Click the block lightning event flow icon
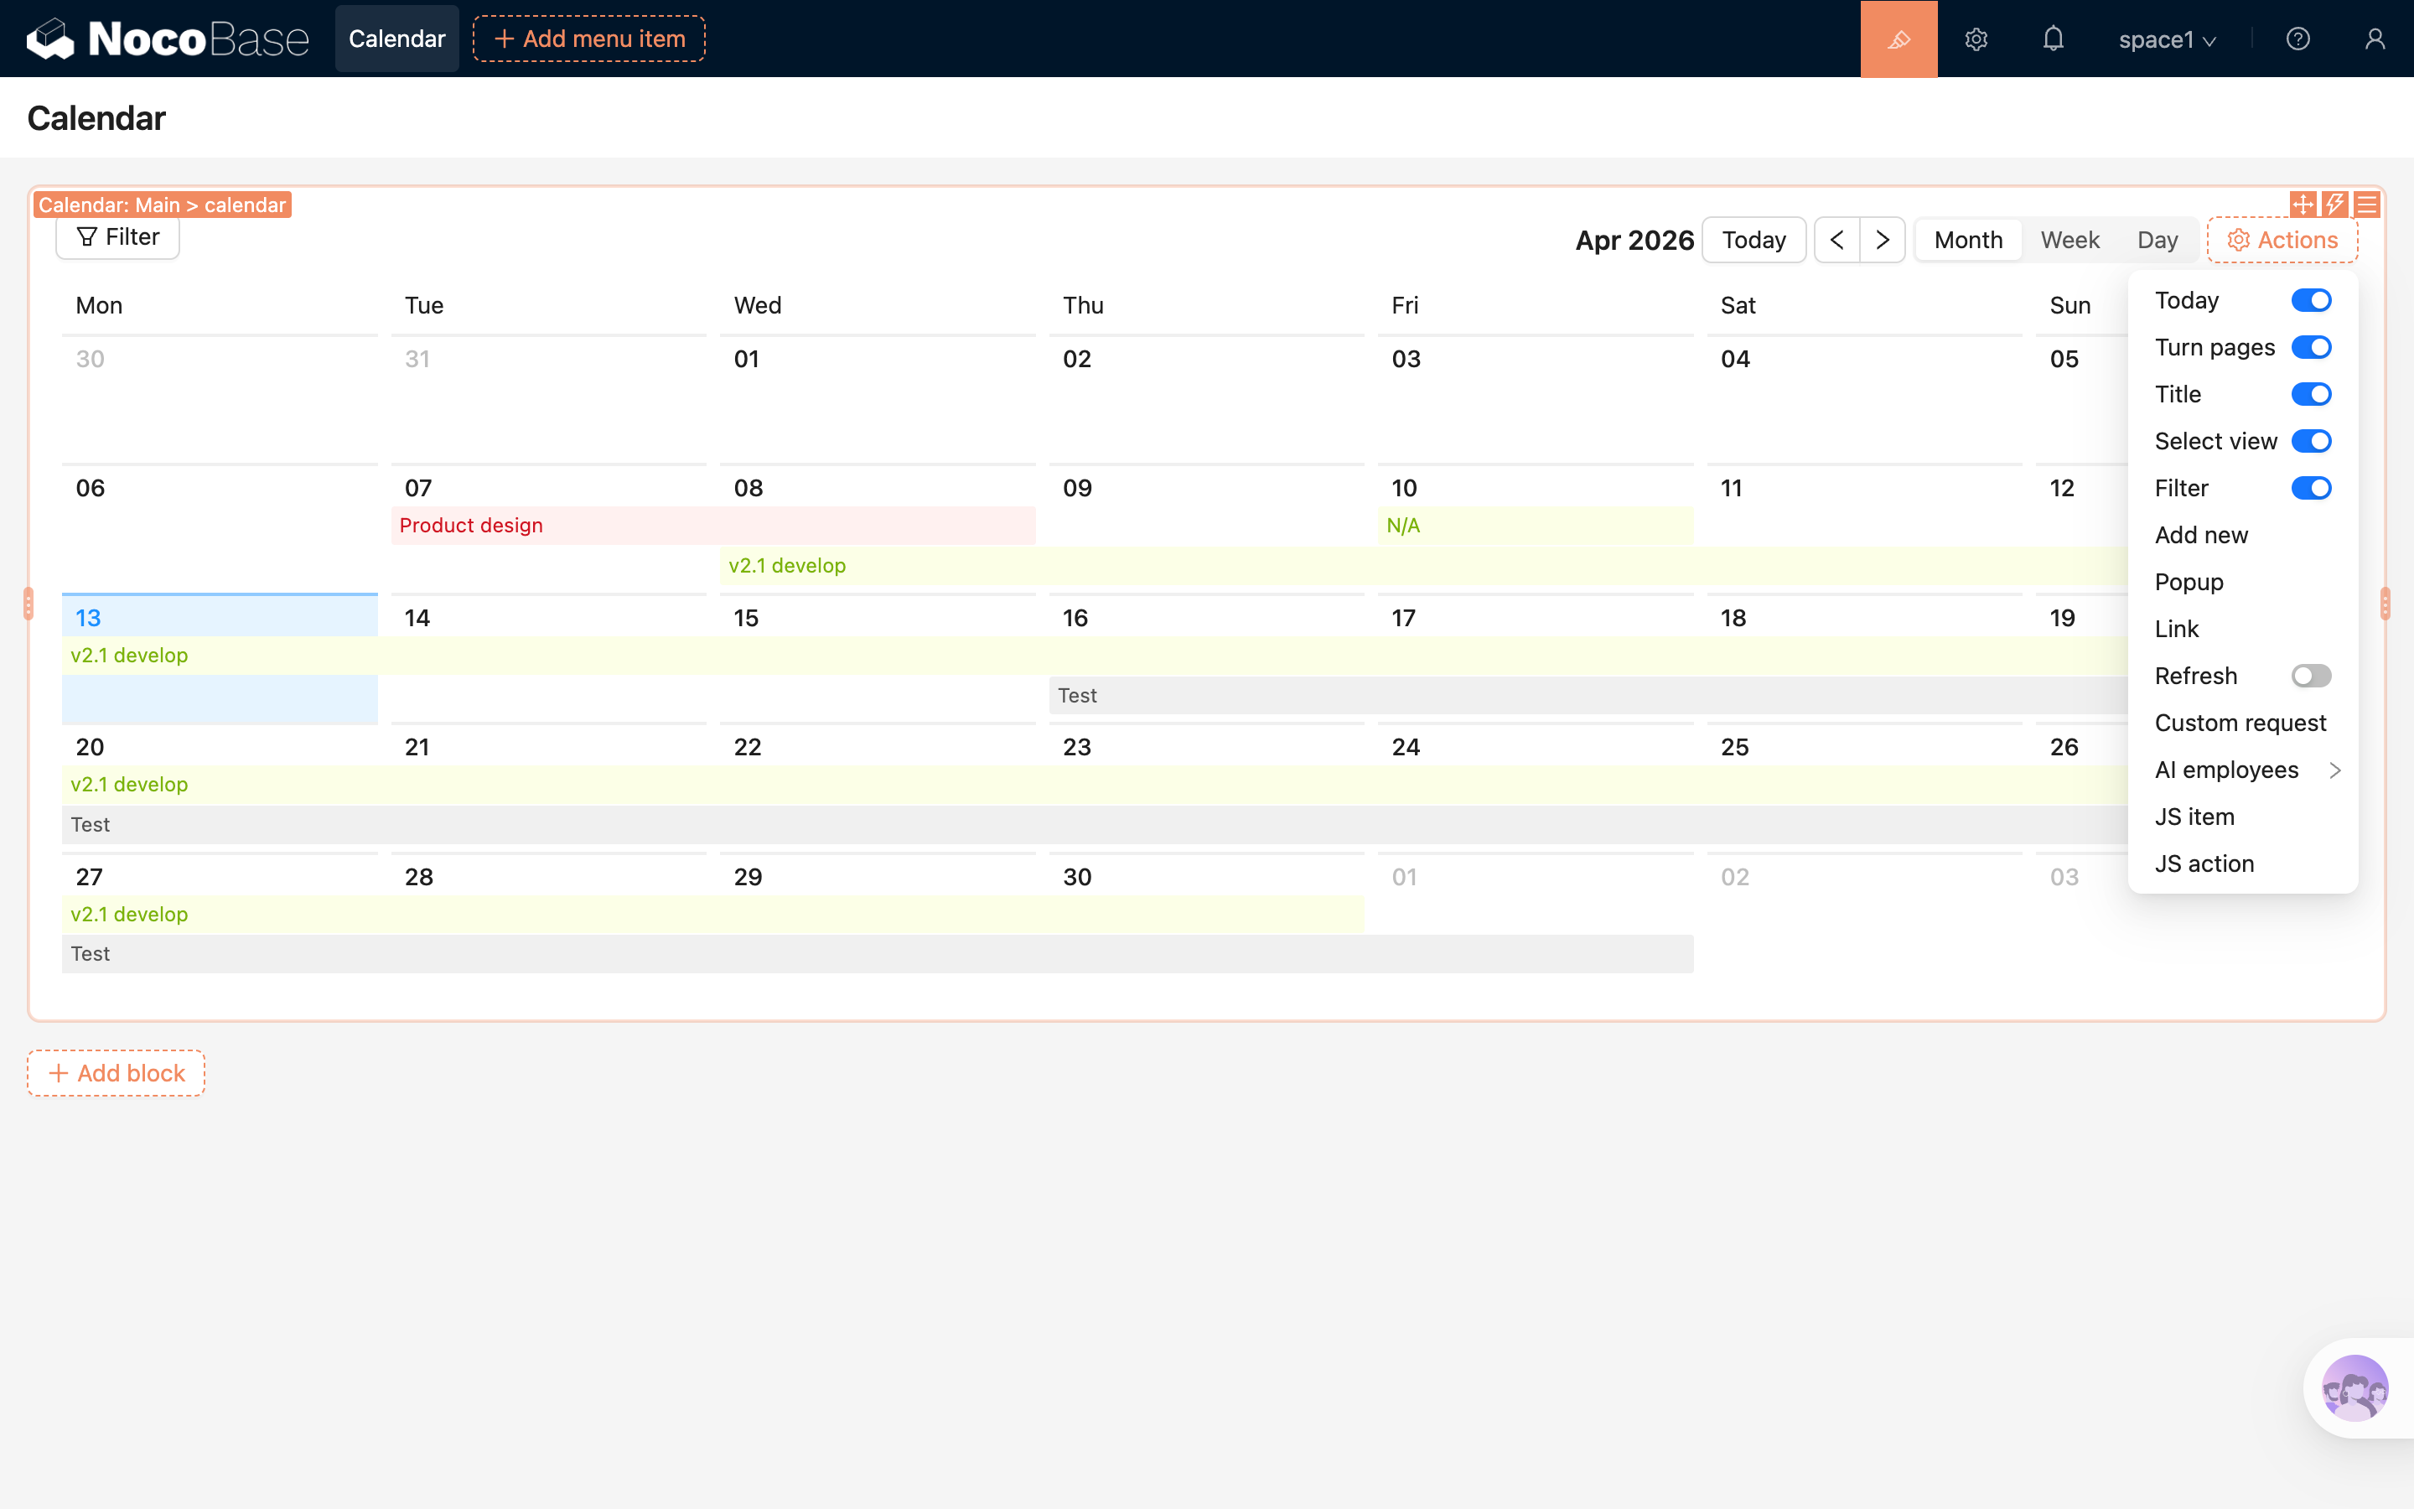This screenshot has height=1509, width=2414. (x=2334, y=205)
